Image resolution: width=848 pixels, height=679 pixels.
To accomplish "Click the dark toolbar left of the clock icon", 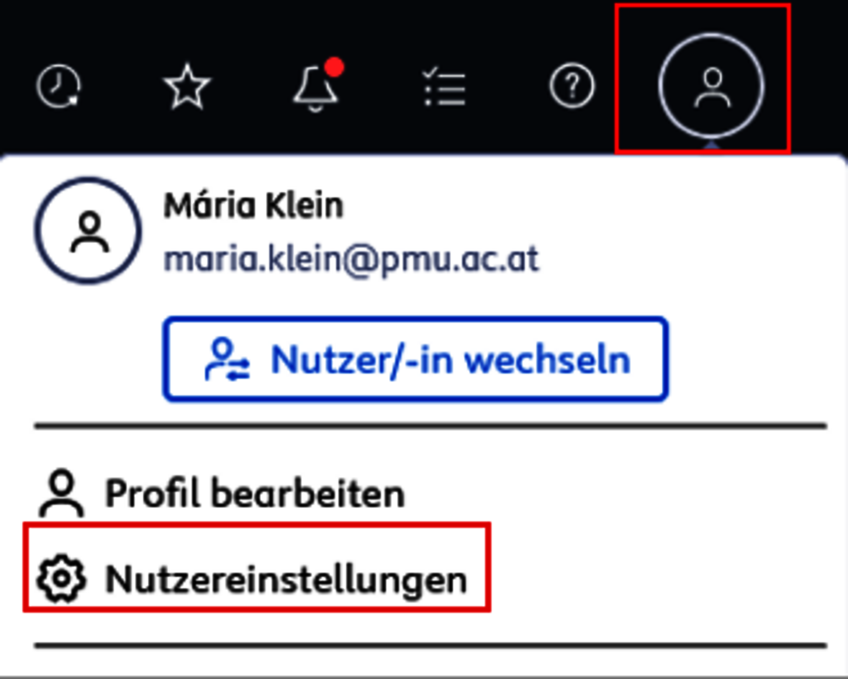I will click(16, 86).
